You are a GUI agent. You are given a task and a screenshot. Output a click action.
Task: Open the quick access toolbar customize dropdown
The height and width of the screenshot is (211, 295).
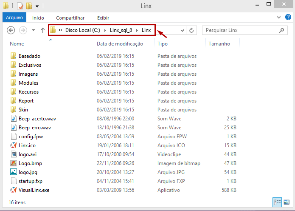(37, 6)
